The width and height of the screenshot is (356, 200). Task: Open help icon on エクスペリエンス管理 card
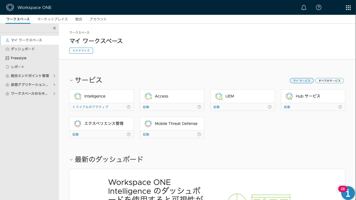point(129,134)
